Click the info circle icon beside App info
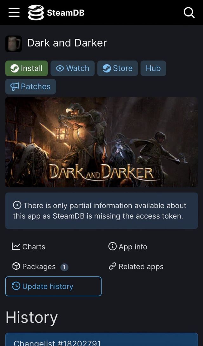Screen dimensions: 203x346 pos(112,246)
